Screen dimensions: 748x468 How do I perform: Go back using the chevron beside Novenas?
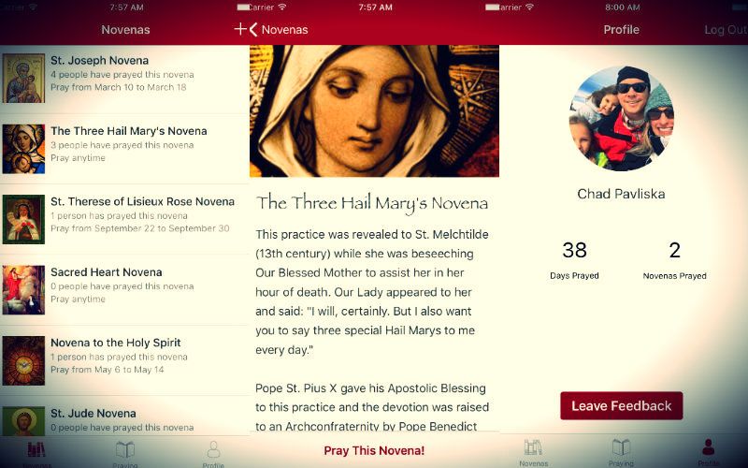(253, 30)
